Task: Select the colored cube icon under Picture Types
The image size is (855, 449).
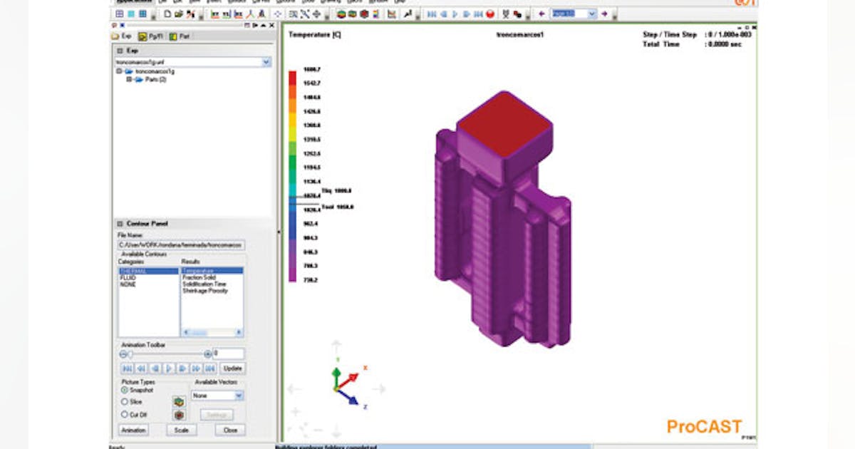Action: point(178,401)
